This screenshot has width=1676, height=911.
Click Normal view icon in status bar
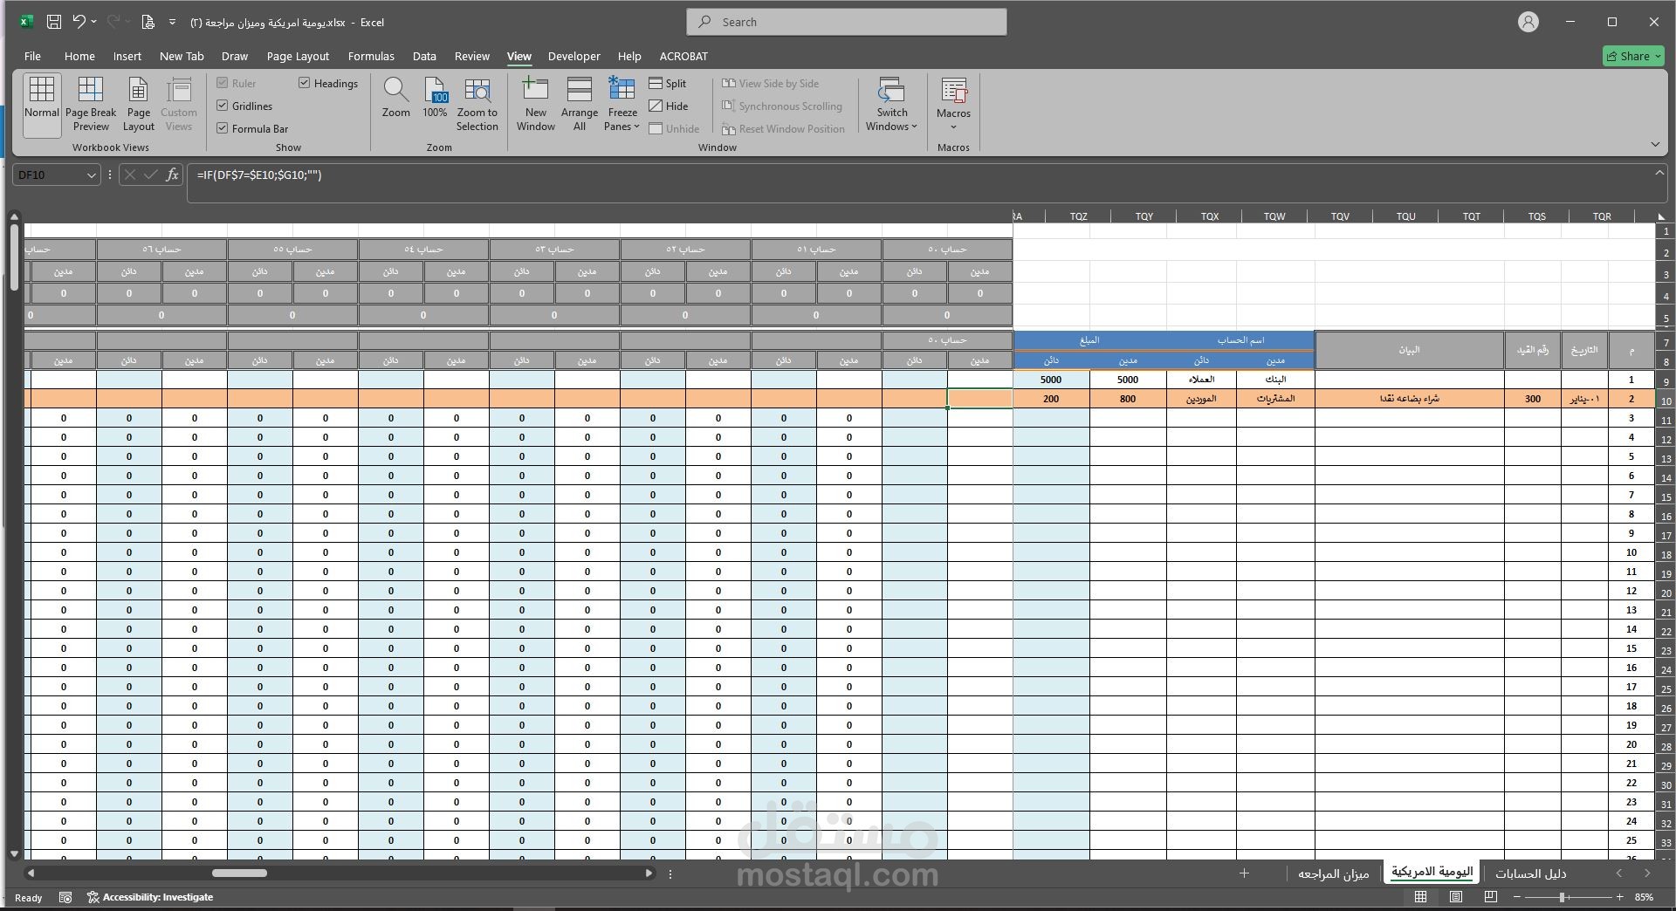(1421, 897)
